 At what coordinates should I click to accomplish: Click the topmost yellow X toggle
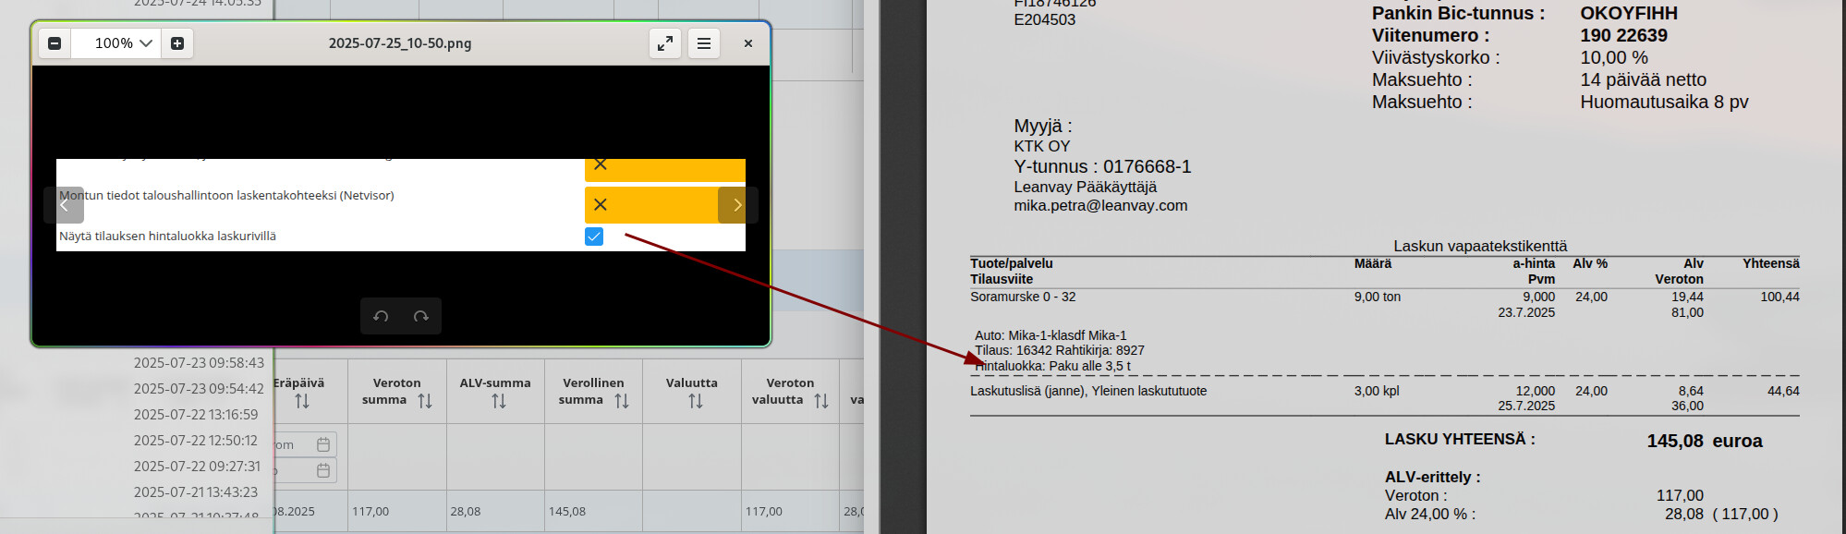(601, 165)
